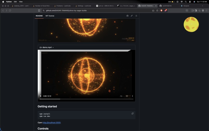Click the screen recording indicator in menu bar

click(x=177, y=2)
